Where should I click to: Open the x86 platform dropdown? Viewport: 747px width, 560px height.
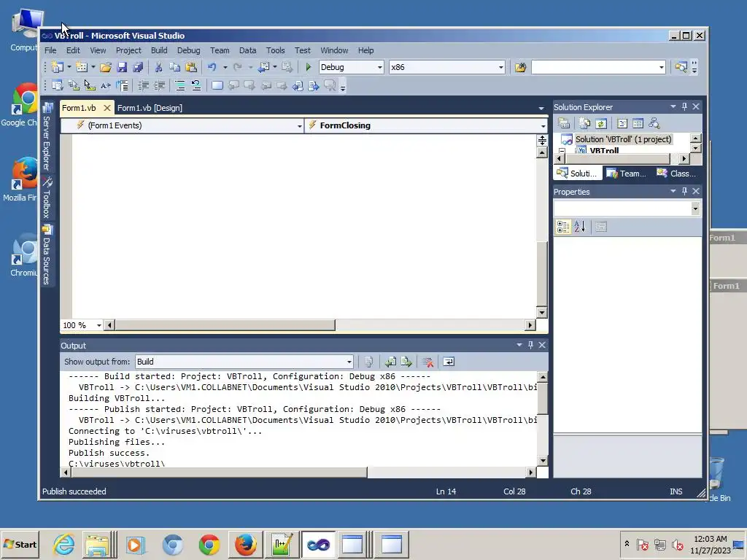tap(500, 67)
